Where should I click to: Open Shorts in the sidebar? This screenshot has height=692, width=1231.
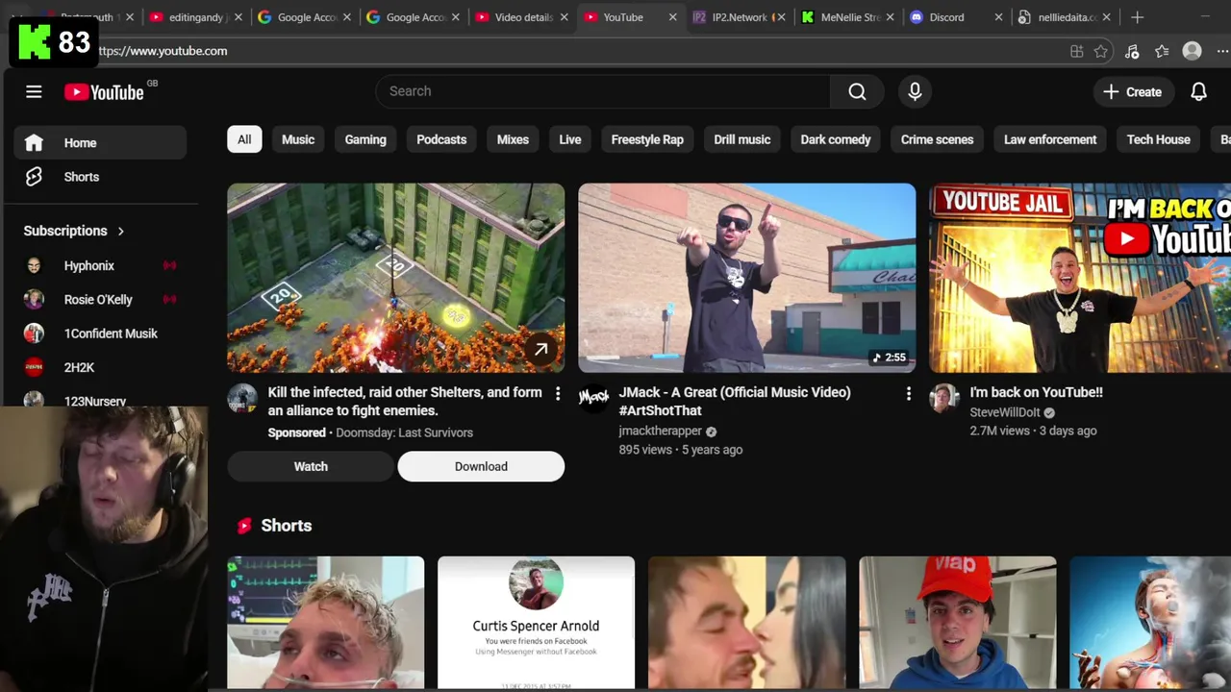coord(100,177)
